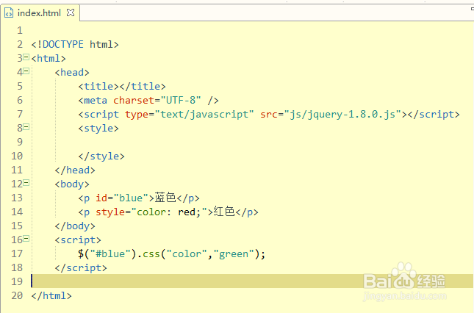
Task: Click line number 20 in the gutter
Action: point(17,296)
